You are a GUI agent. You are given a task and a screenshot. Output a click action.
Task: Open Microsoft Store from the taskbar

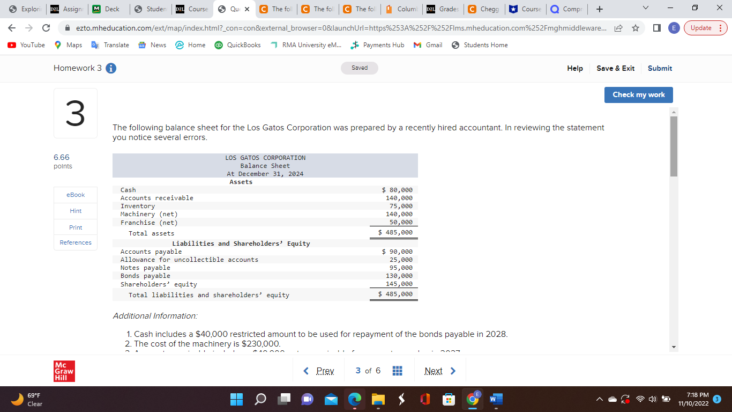point(449,400)
